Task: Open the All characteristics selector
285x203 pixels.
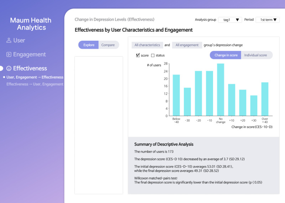Action: coord(147,45)
